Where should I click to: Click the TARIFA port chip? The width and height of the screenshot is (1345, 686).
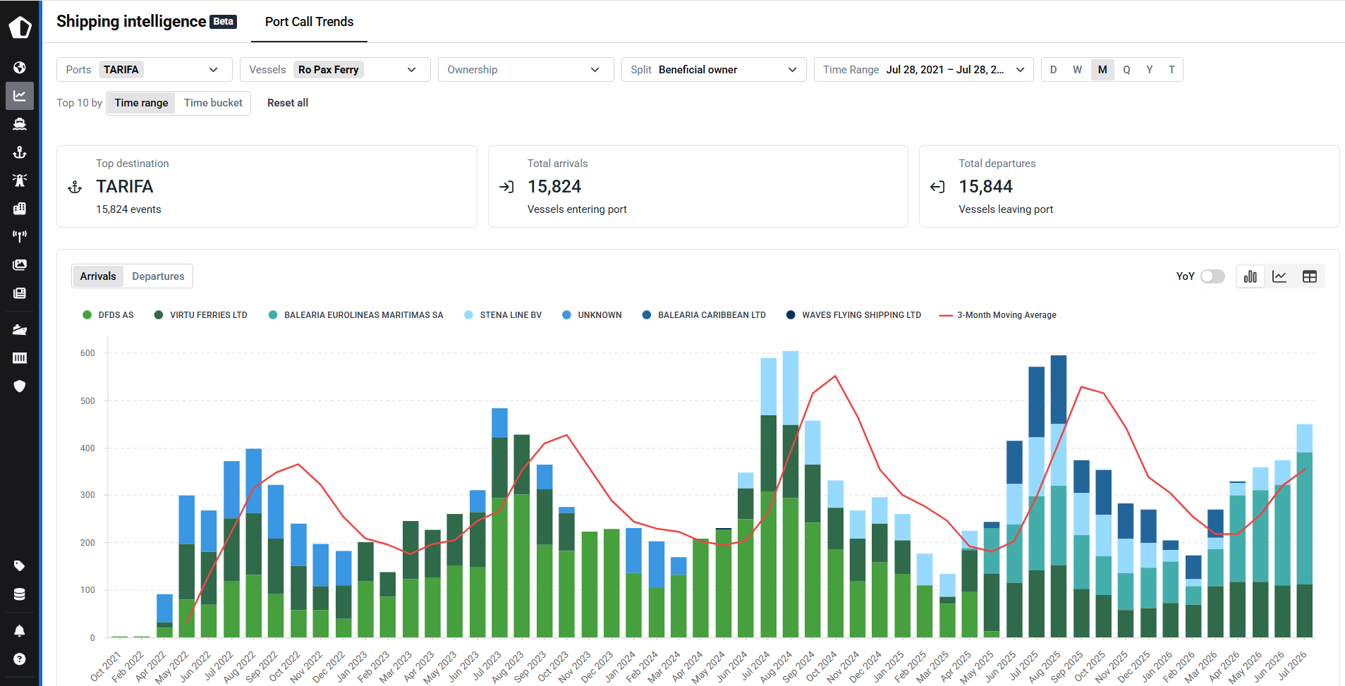pos(121,70)
